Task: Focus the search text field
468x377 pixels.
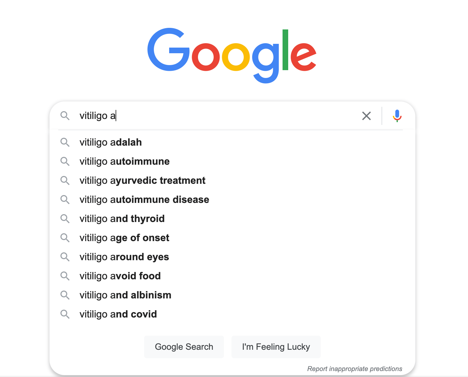Action: point(219,116)
